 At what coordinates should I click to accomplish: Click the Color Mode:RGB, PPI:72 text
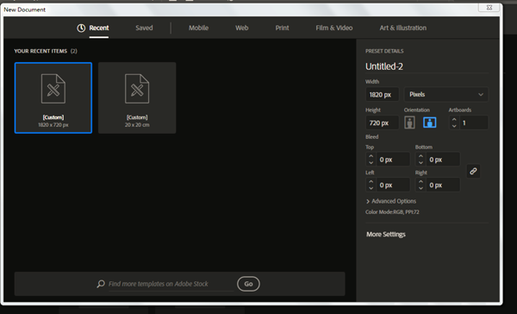click(392, 212)
